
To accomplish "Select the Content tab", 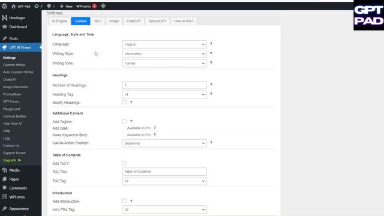I will click(80, 21).
